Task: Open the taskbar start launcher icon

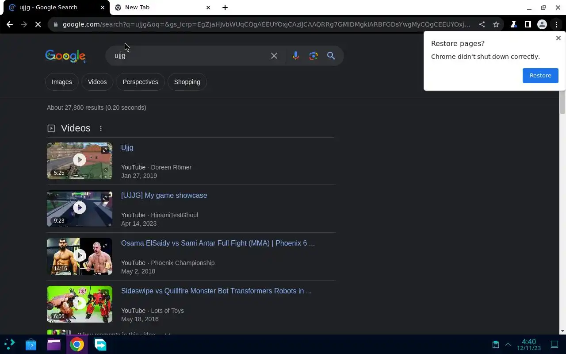Action: pos(10,344)
